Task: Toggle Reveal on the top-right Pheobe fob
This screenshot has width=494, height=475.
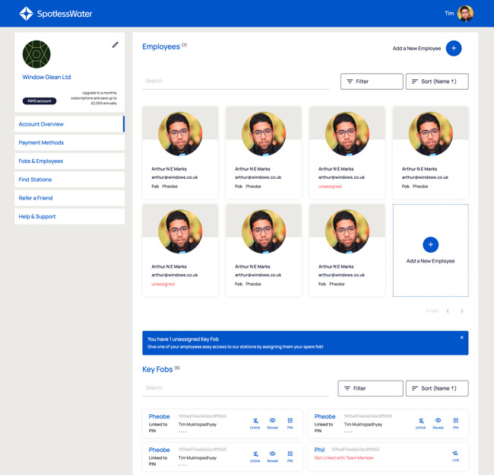Action: (x=438, y=422)
